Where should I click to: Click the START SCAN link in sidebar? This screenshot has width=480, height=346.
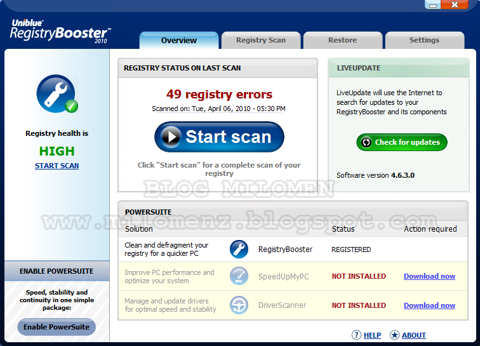click(x=57, y=166)
